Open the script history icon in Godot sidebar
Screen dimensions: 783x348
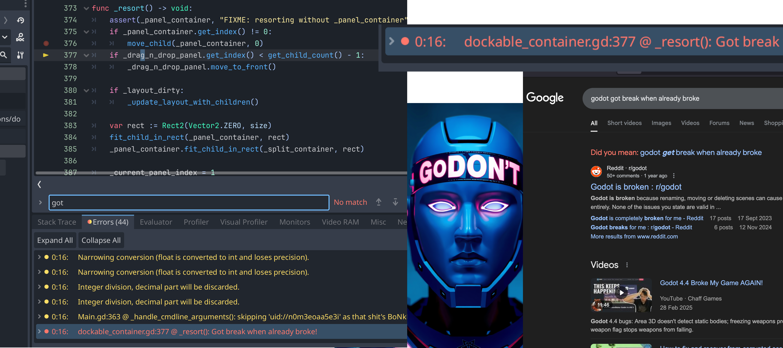21,20
